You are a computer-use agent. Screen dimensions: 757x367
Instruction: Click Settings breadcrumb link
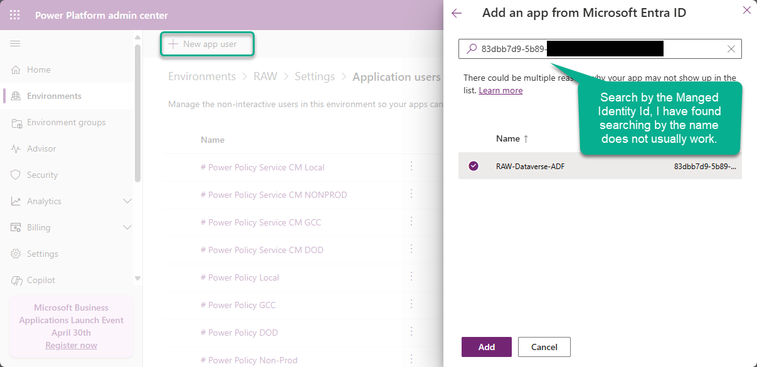315,76
